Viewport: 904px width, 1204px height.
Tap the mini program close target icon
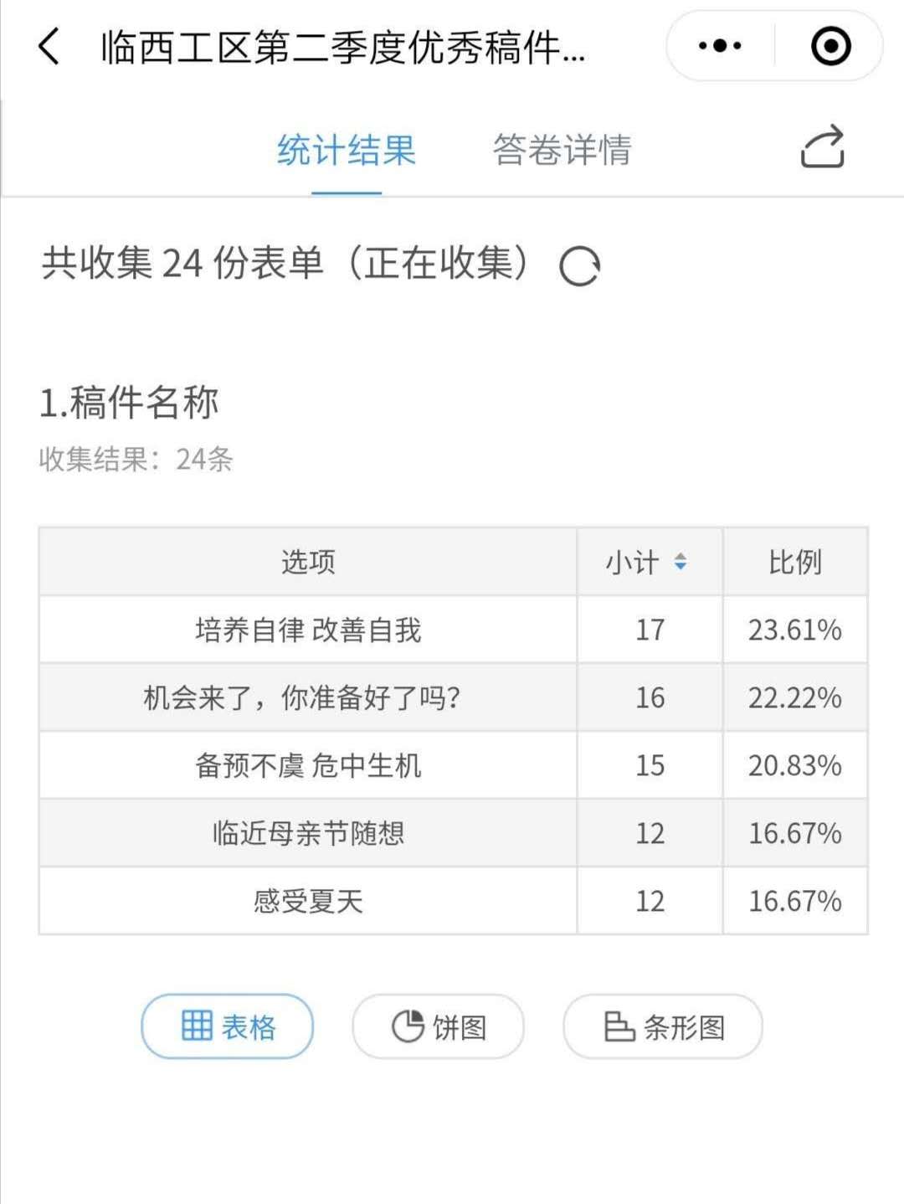(x=830, y=46)
